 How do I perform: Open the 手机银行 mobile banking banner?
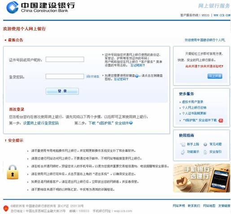coord(201,178)
